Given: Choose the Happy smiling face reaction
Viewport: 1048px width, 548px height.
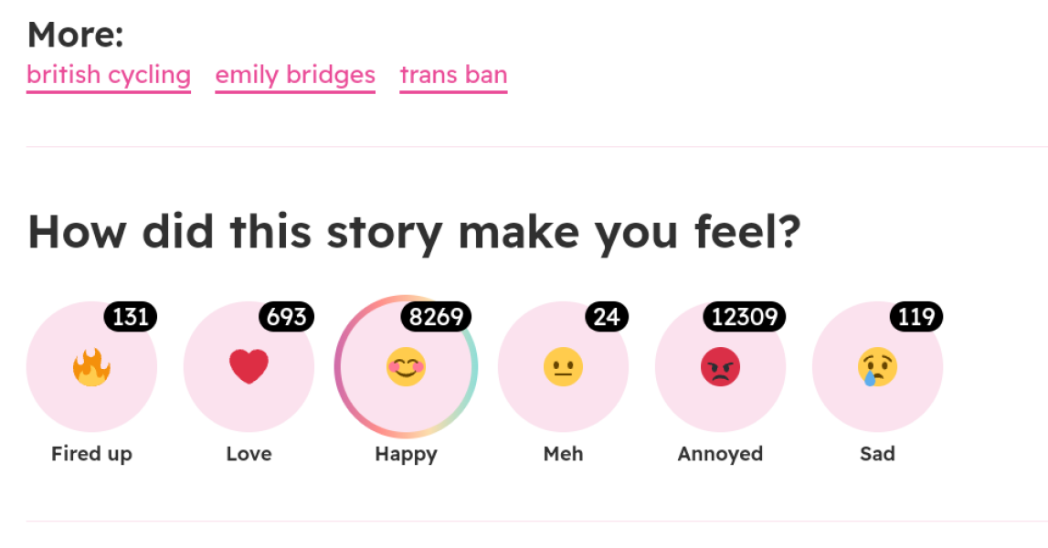Looking at the screenshot, I should pyautogui.click(x=406, y=365).
